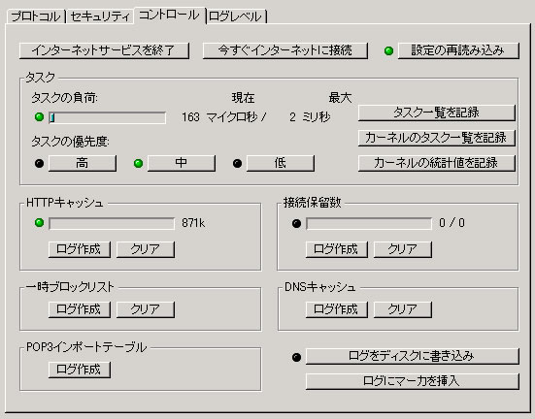Open the セキュリティ tab
Viewport: 535px width, 419px height.
click(100, 16)
